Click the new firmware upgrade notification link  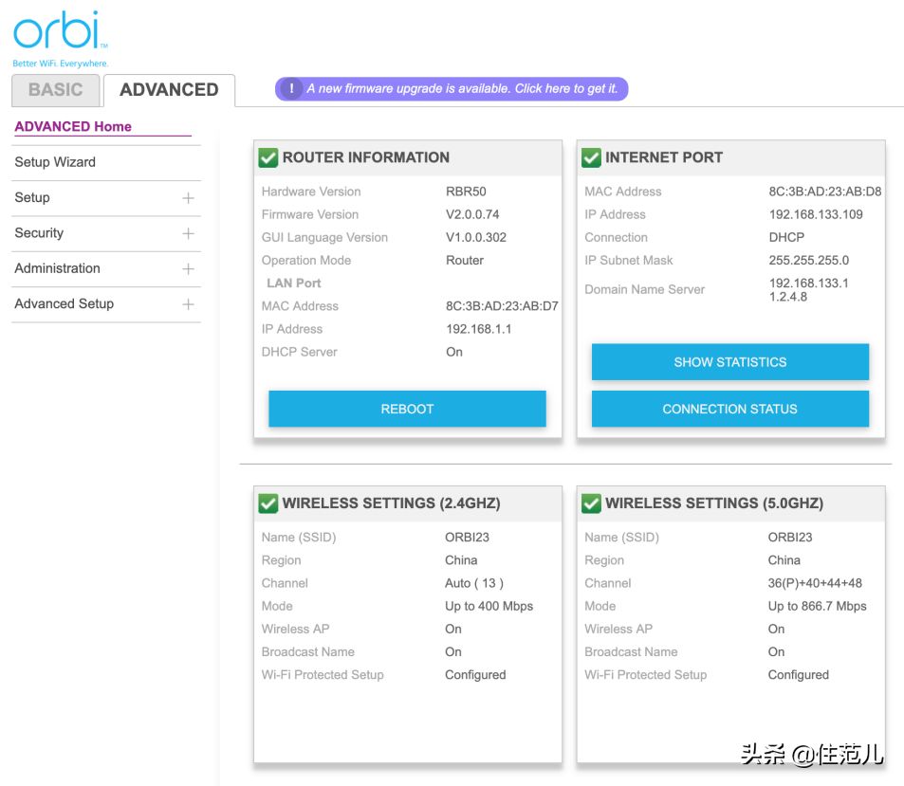461,89
